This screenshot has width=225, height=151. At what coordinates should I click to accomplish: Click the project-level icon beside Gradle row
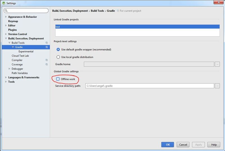tap(47, 47)
